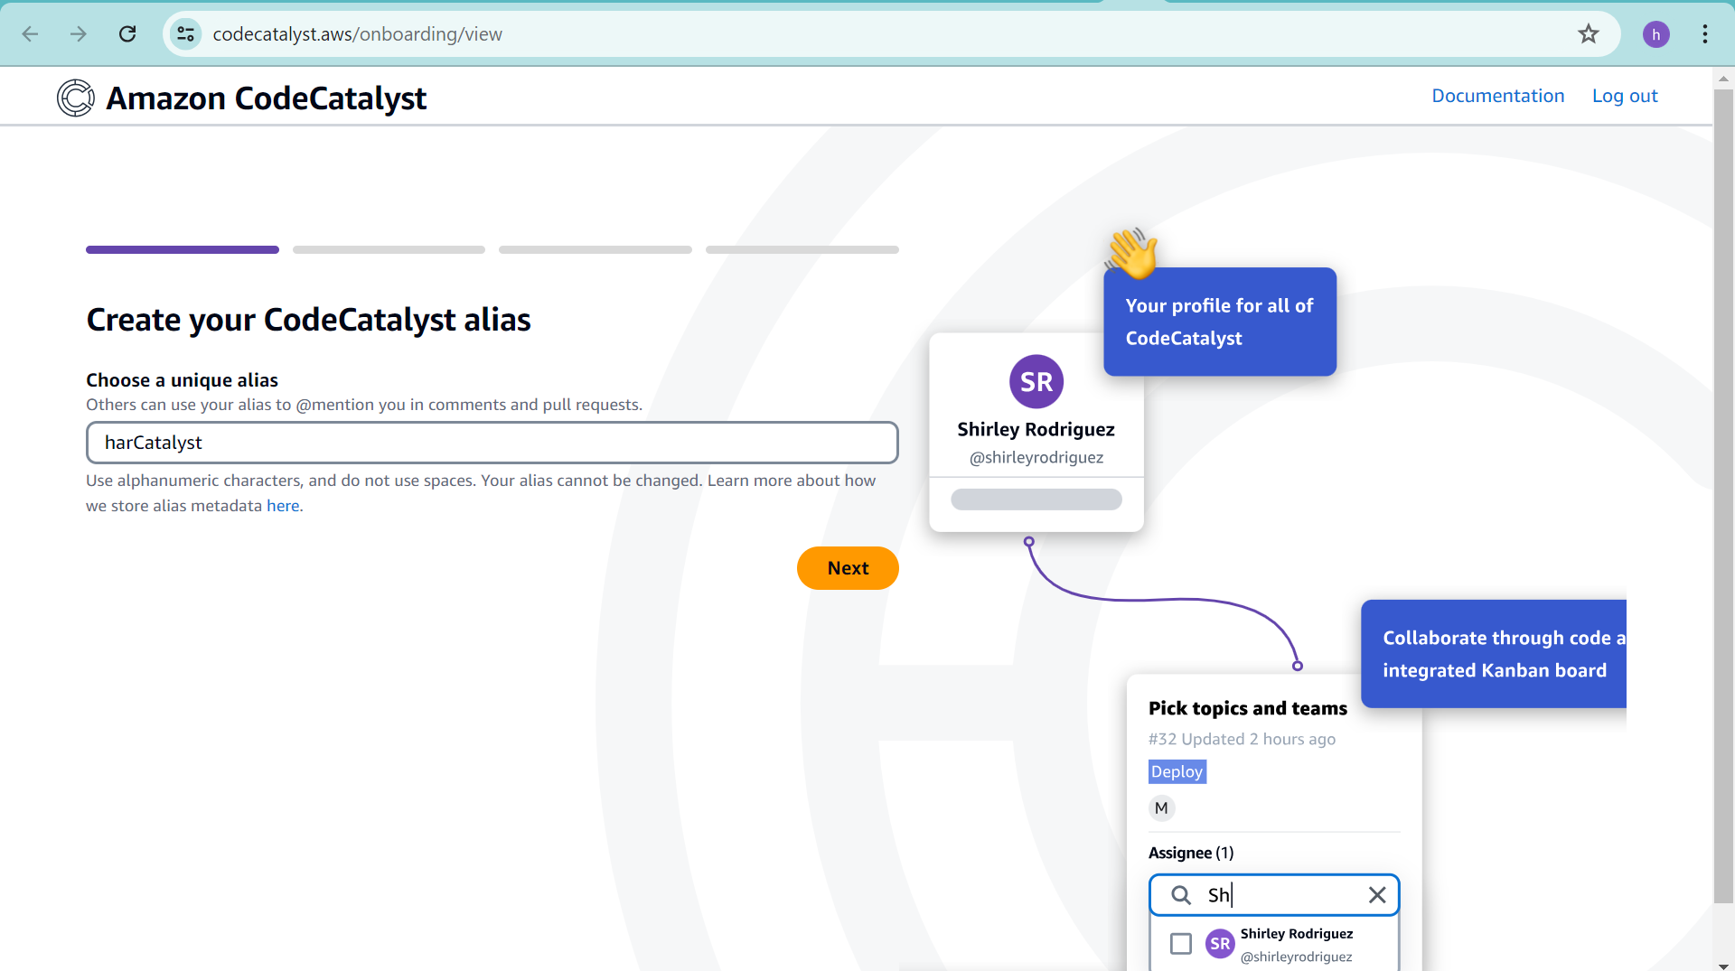This screenshot has height=971, width=1735.
Task: Select Shirley Rodriguez from the assignee suggestions
Action: [1296, 944]
